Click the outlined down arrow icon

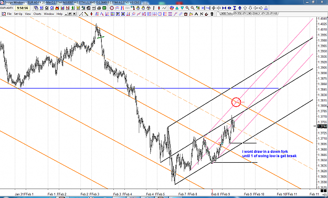pos(250,8)
